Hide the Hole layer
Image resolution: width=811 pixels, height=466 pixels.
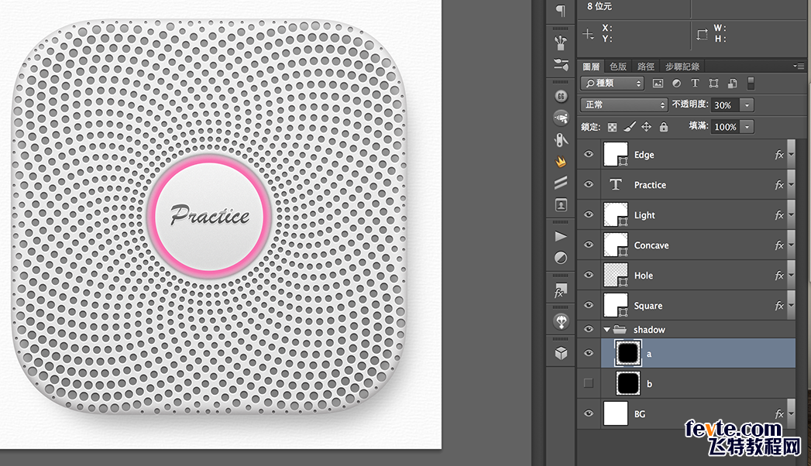tap(589, 274)
